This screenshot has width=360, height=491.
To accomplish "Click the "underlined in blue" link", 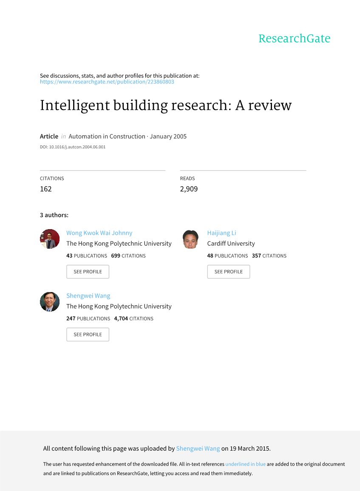I will tap(245, 464).
